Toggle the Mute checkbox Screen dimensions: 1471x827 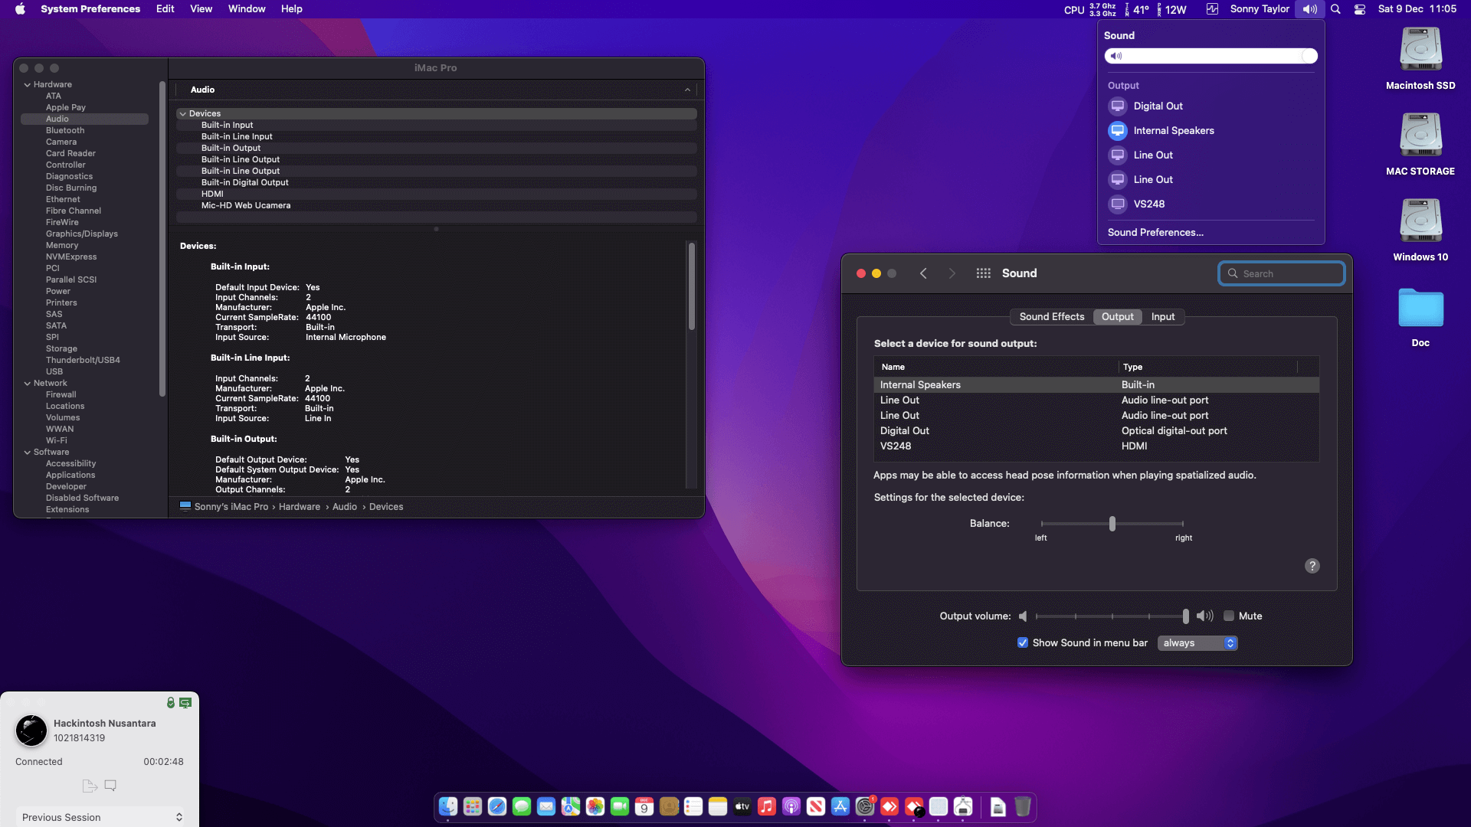coord(1229,616)
